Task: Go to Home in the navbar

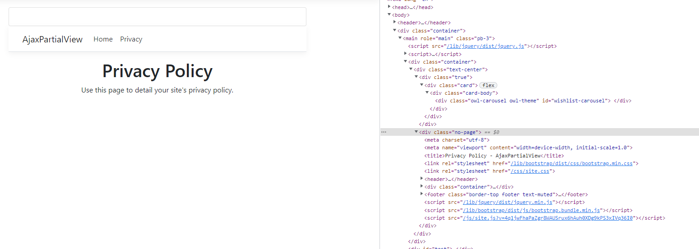Action: (x=103, y=39)
